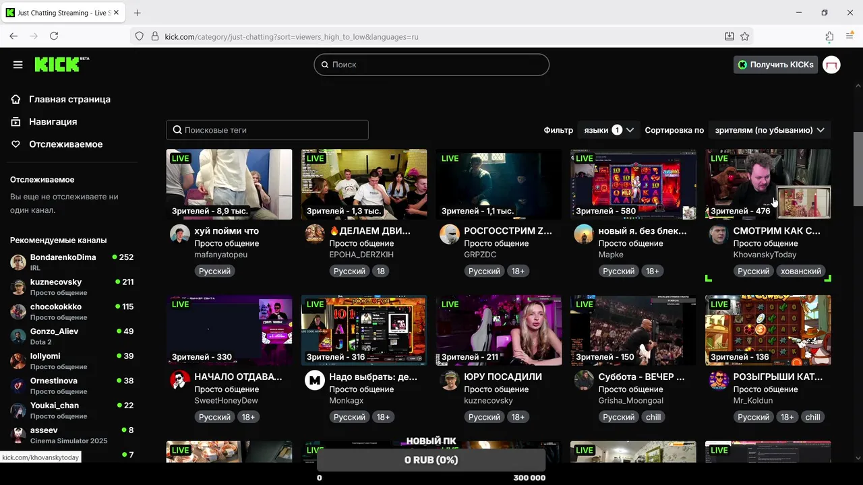Viewport: 863px width, 485px height.
Task: Click the KhovanskyToday channel avatar
Action: coord(719,234)
